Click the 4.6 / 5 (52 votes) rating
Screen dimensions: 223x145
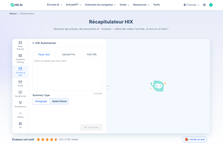point(69,140)
